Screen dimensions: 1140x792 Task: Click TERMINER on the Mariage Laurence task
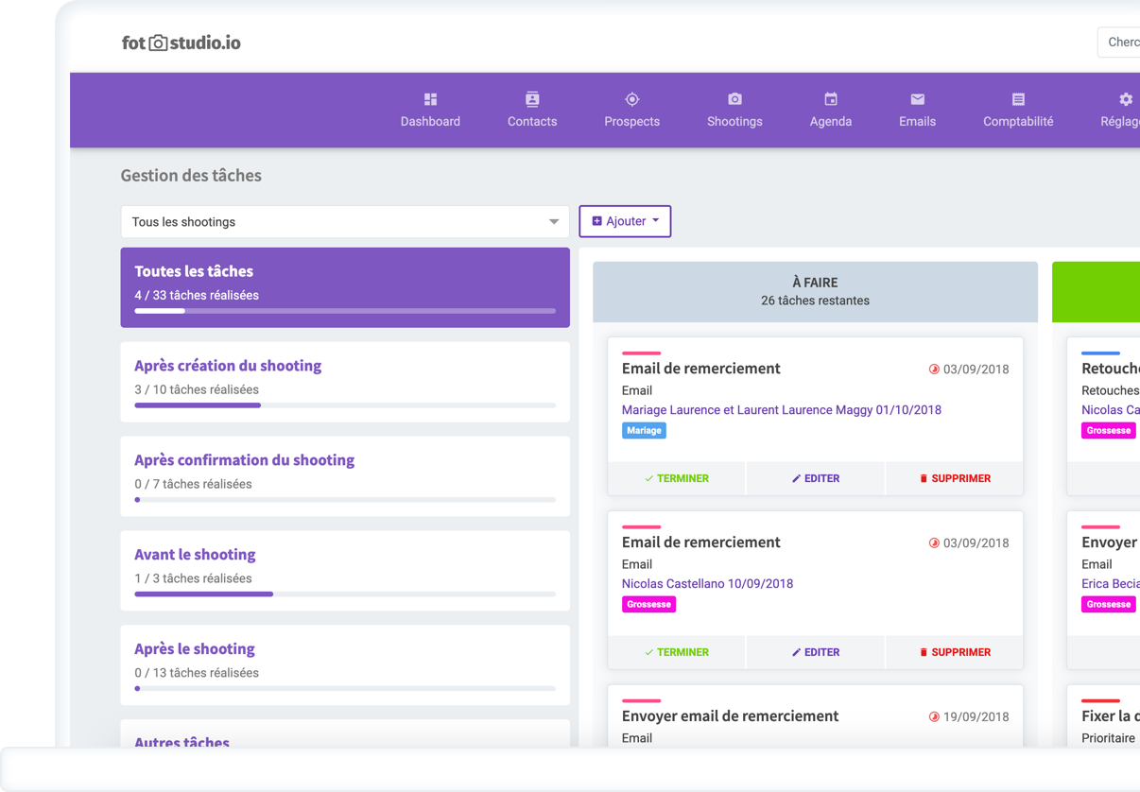676,478
